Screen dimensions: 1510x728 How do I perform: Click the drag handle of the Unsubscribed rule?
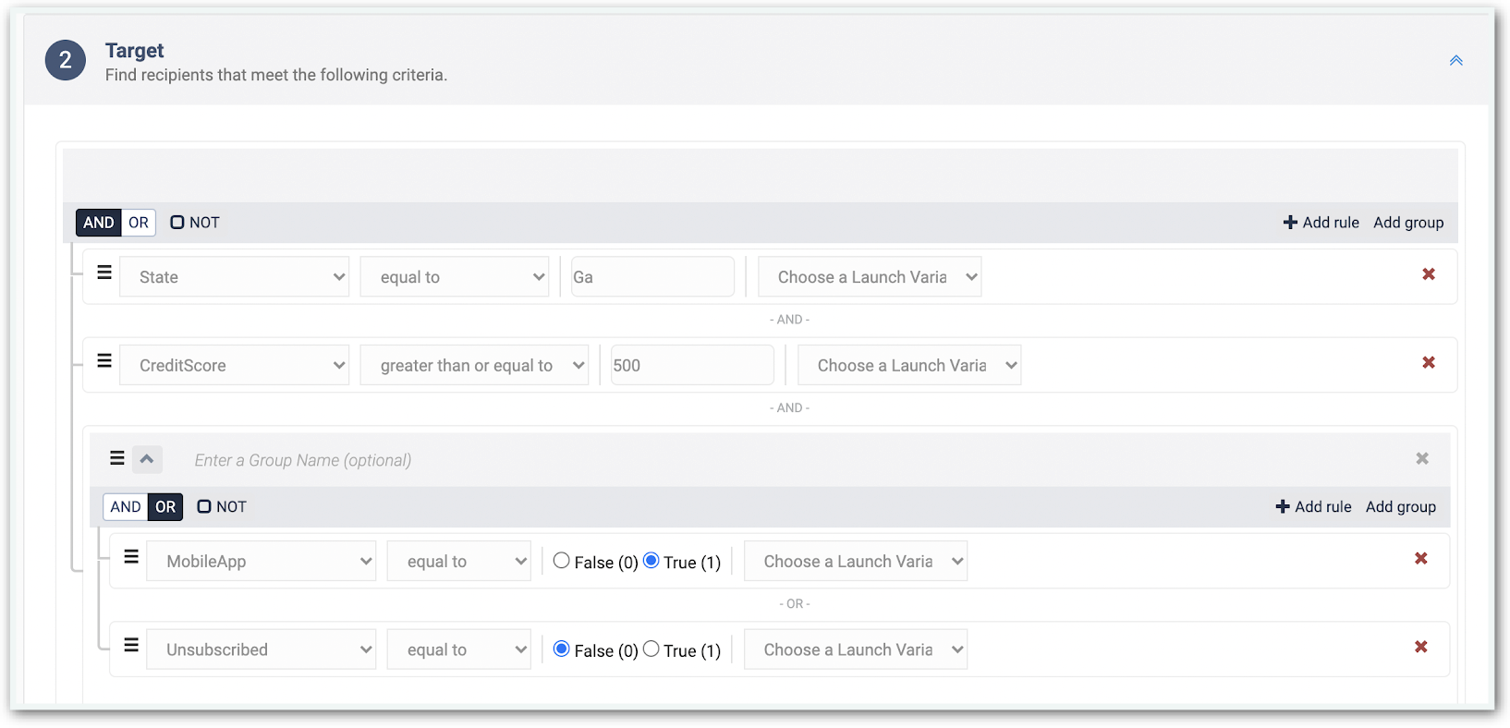click(131, 646)
